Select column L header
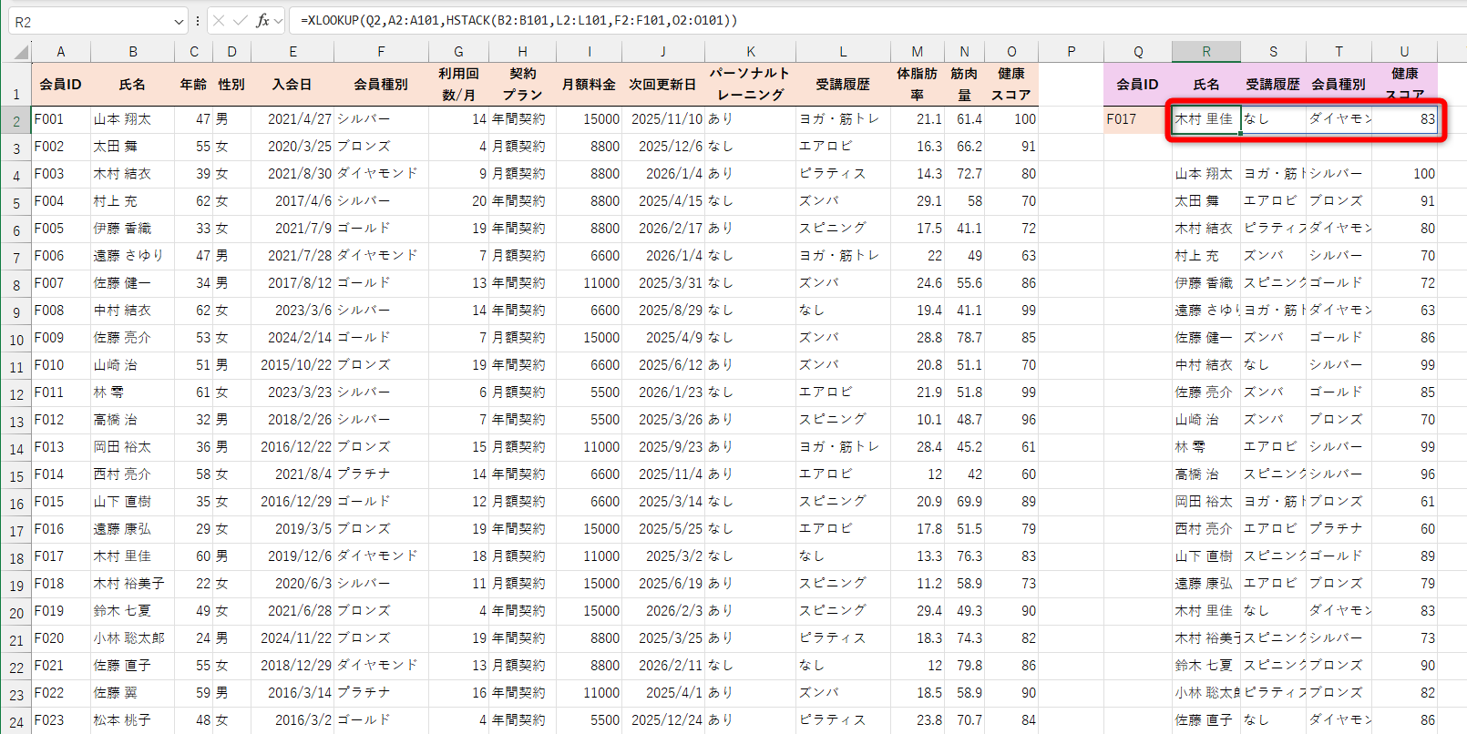1467x734 pixels. point(843,52)
